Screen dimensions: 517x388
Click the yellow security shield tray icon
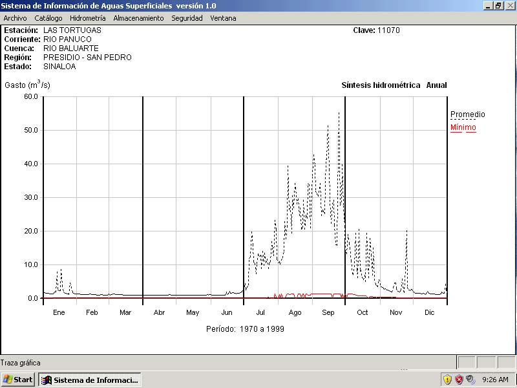pos(447,380)
